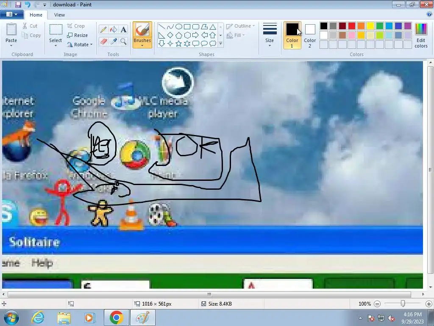Choose the Line shape

pyautogui.click(x=162, y=27)
